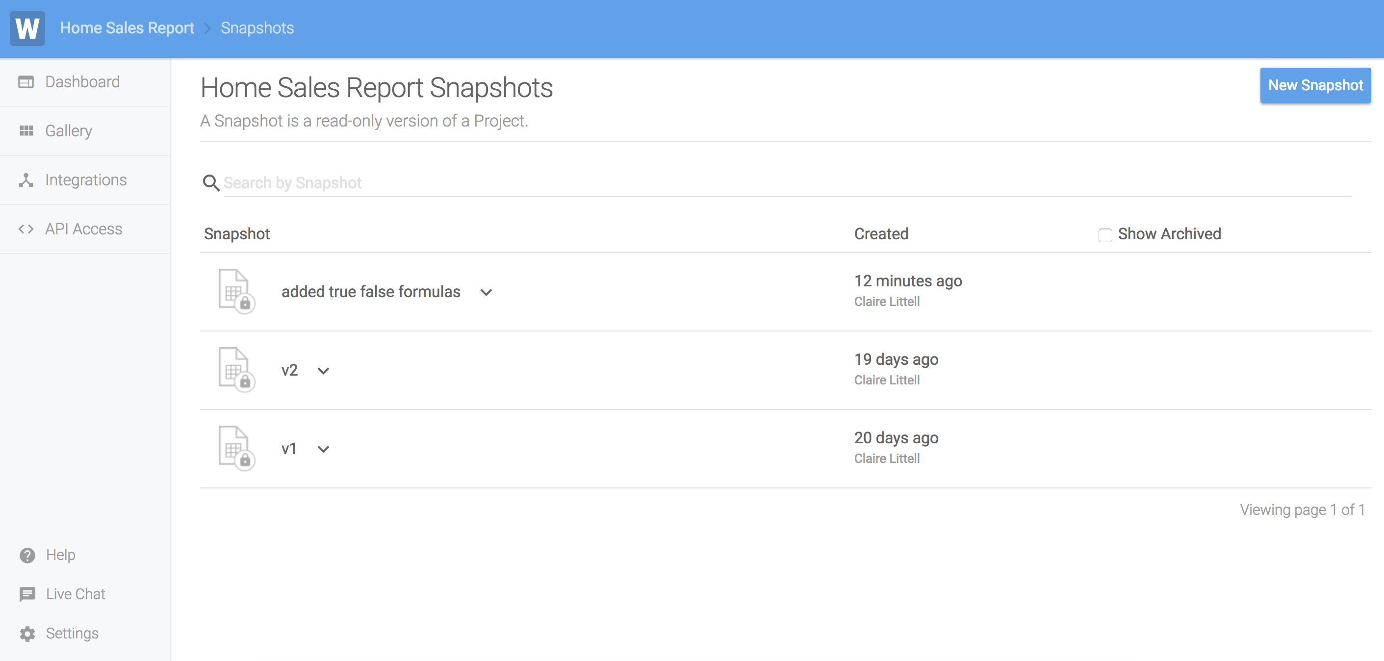Image resolution: width=1384 pixels, height=661 pixels.
Task: Create a snapshot with New Snapshot button
Action: point(1315,85)
